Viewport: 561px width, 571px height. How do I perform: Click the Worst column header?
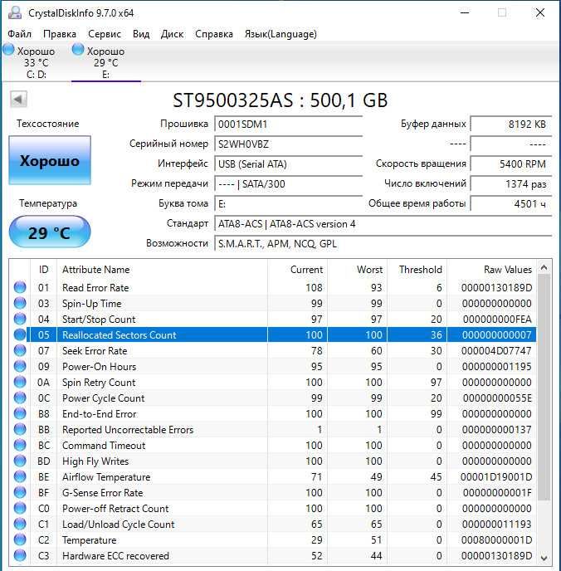358,270
